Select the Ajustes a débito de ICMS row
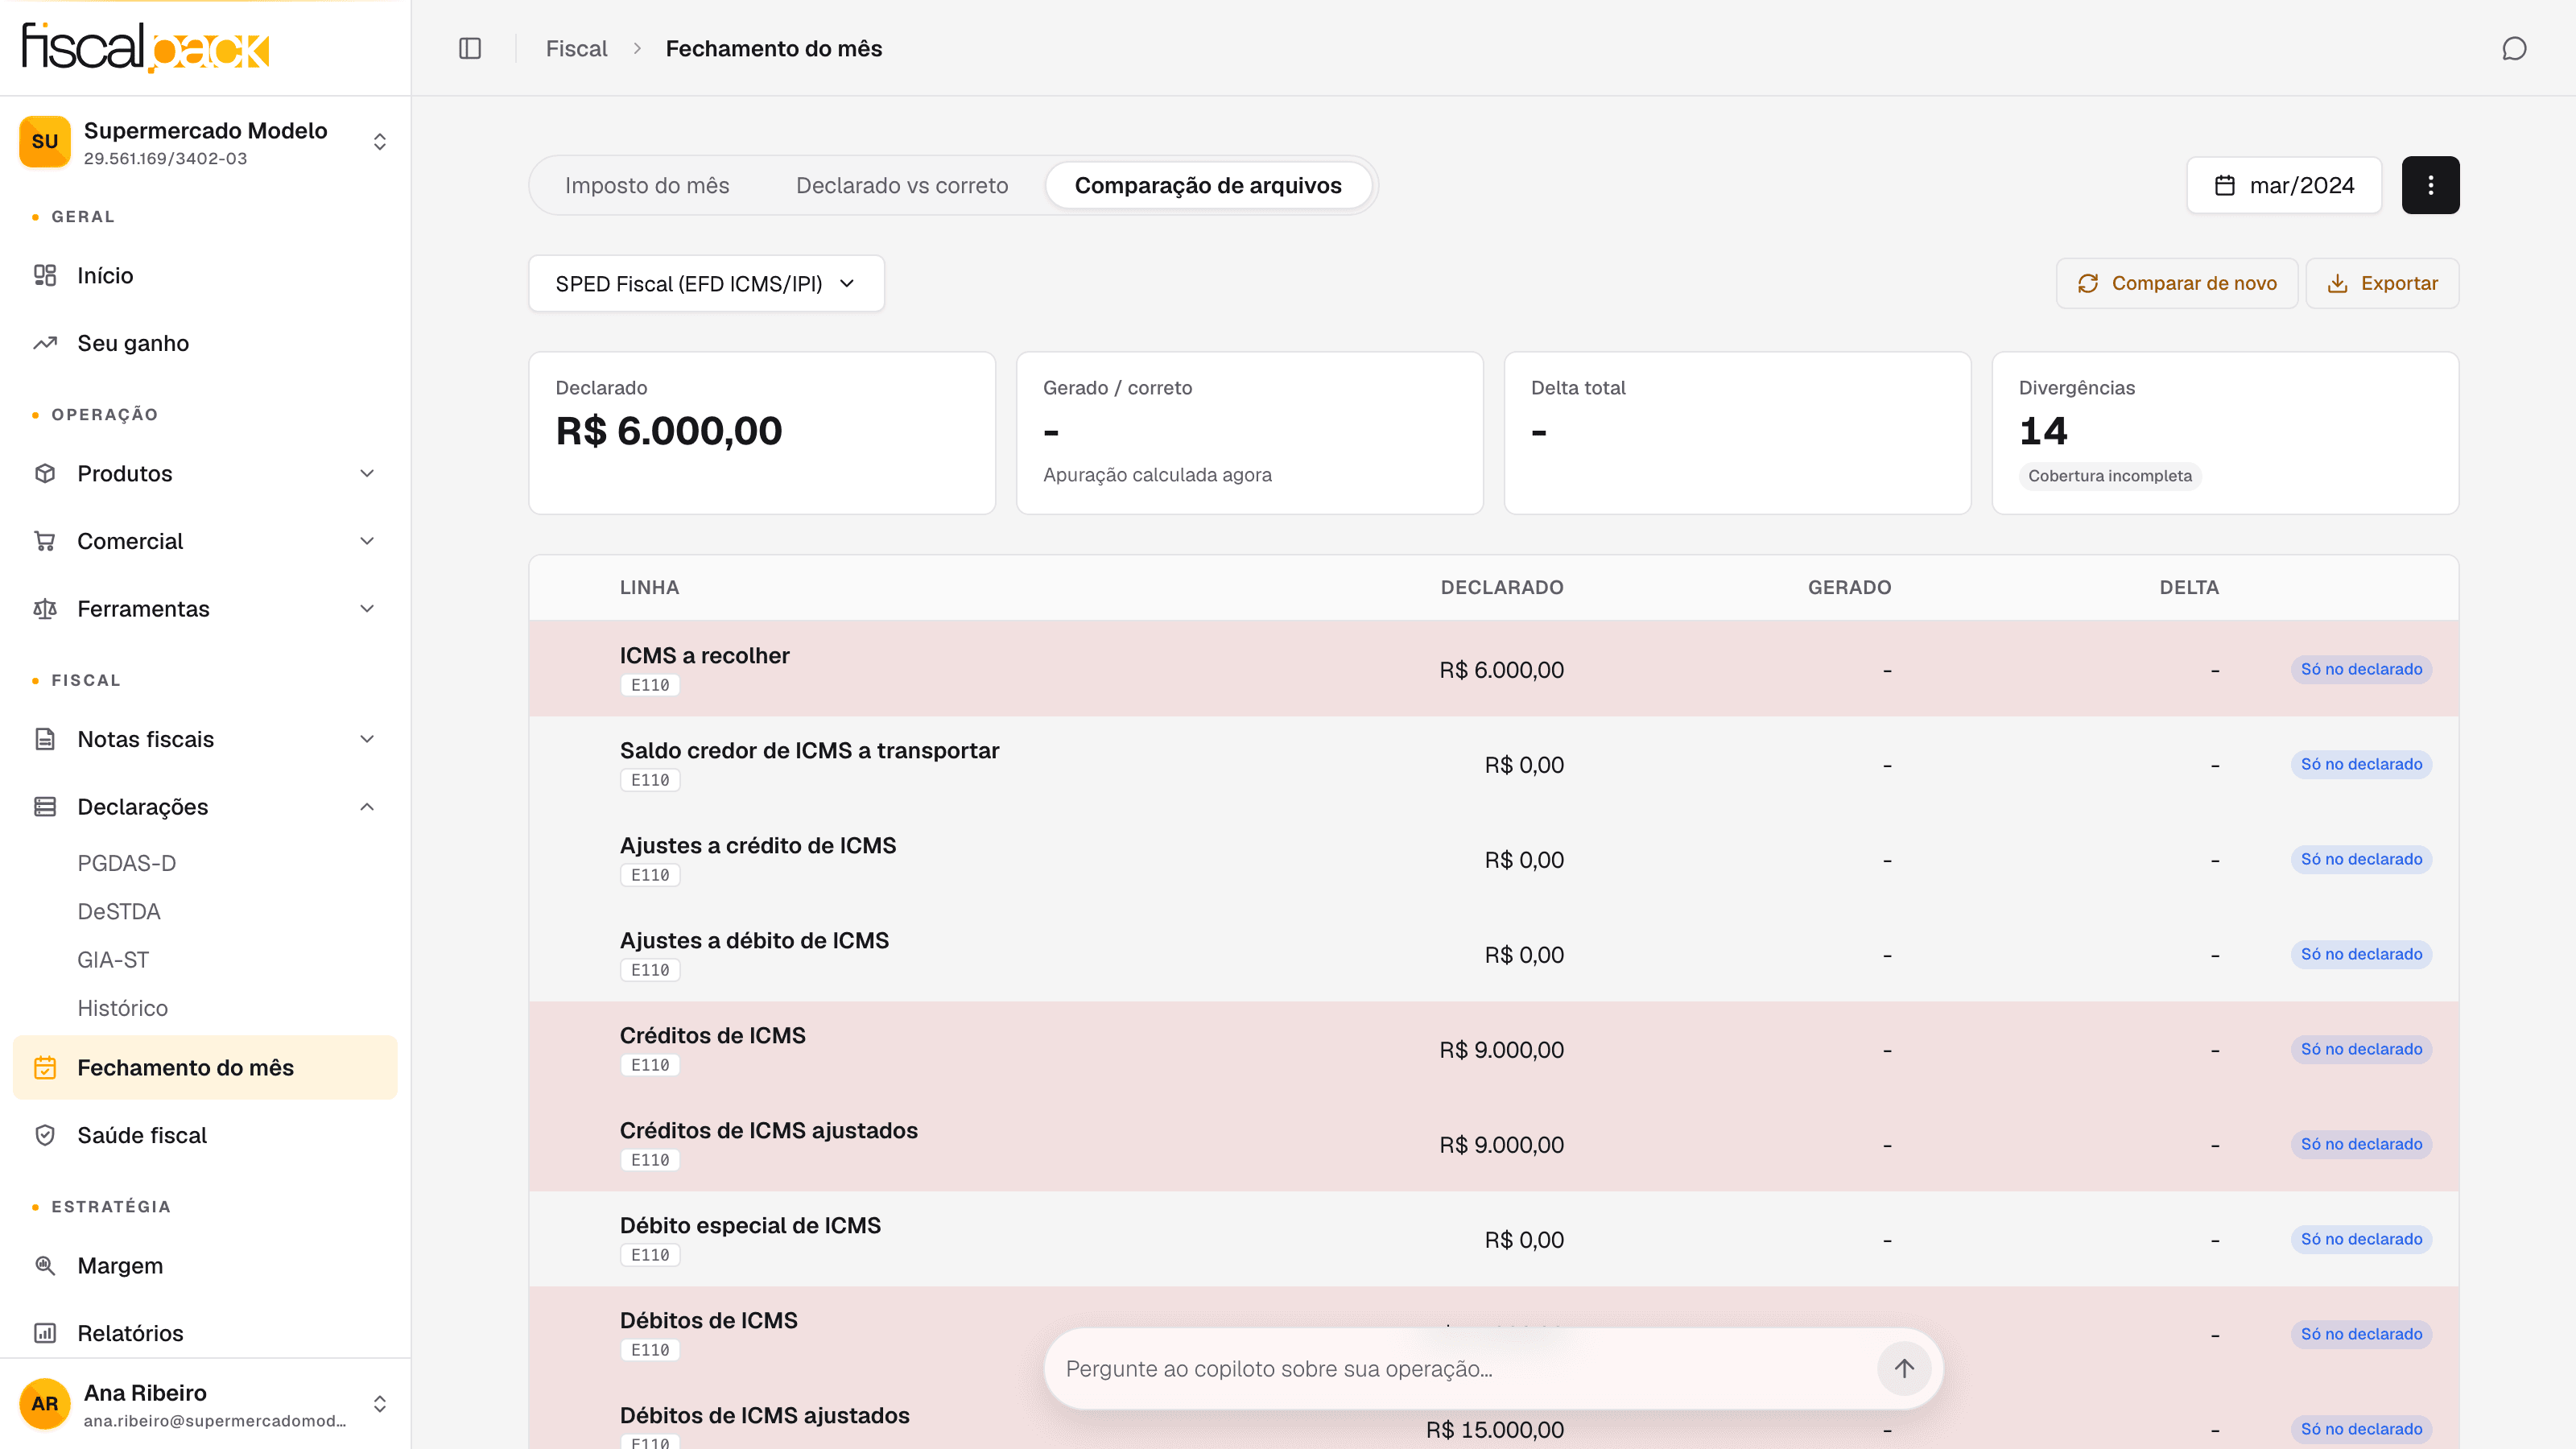This screenshot has width=2576, height=1449. click(x=1493, y=954)
